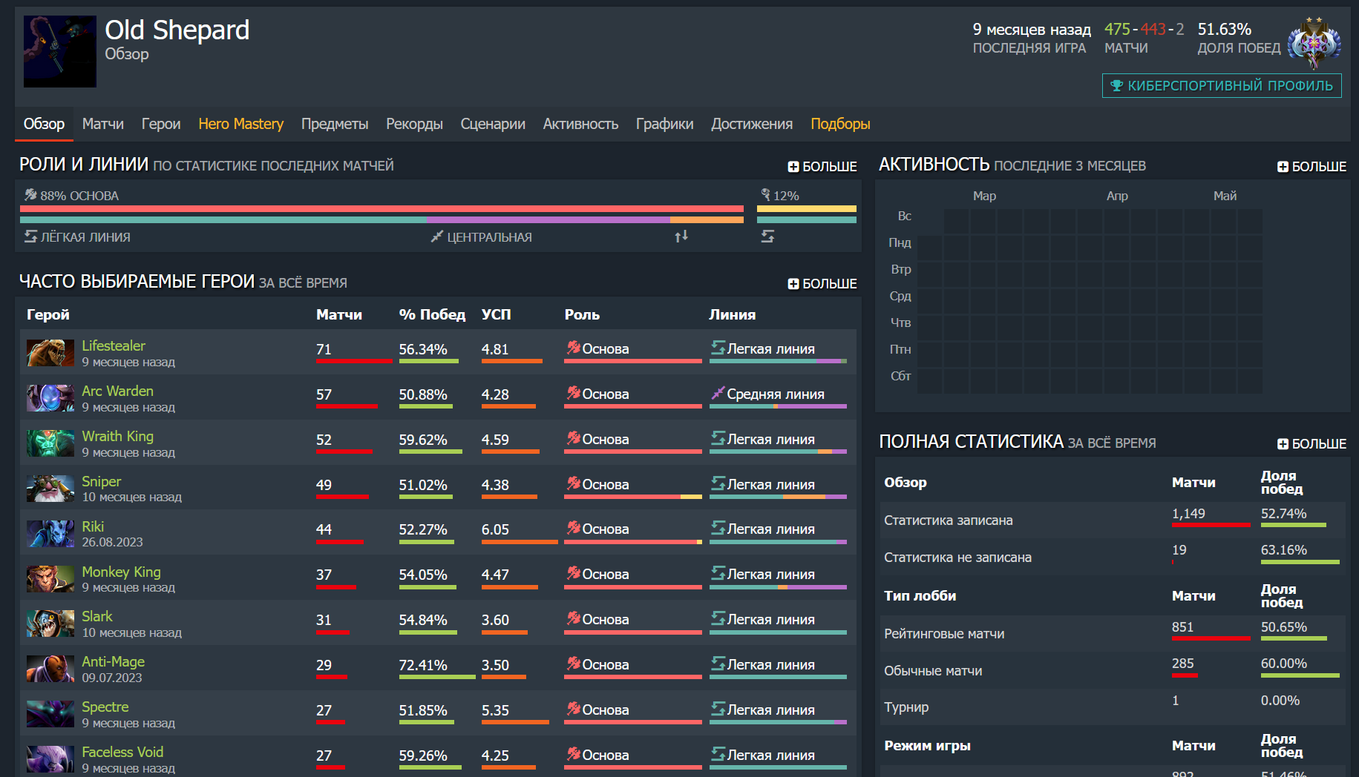
Task: Click the 72.41% Anti-Mage win rate
Action: [x=423, y=665]
